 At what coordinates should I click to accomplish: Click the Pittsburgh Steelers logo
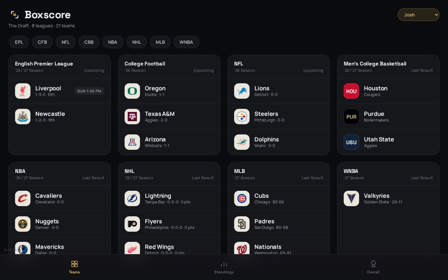(242, 117)
